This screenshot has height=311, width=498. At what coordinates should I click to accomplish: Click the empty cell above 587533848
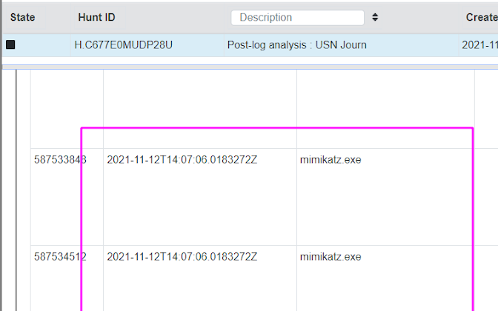coord(67,107)
